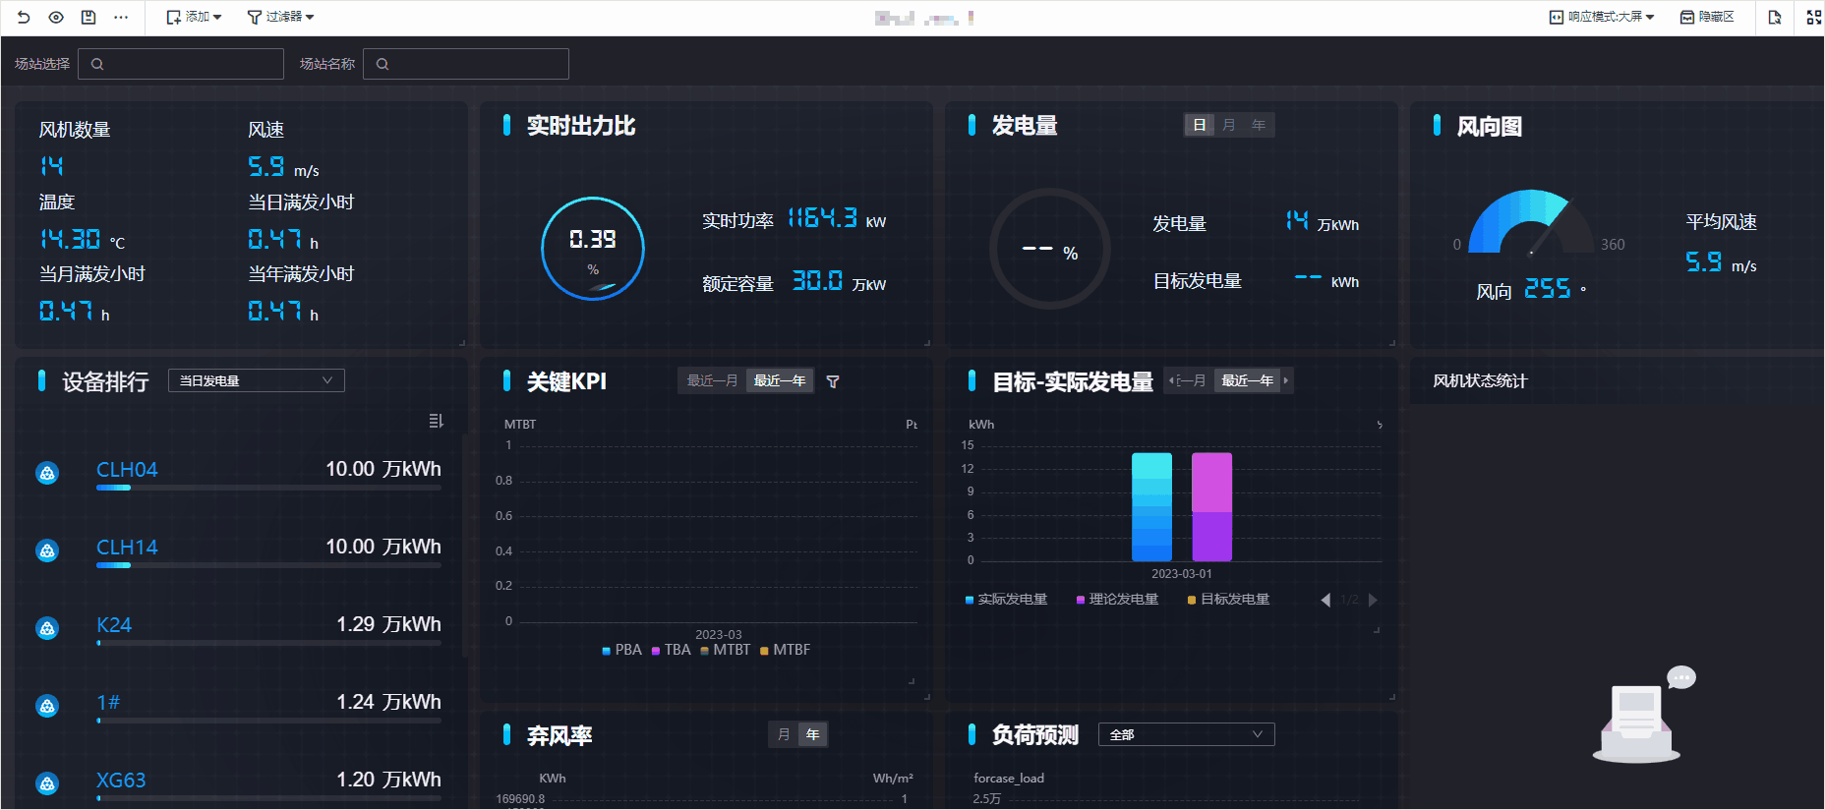
Task: Click the filter funnel in 关键KPI panel
Action: pos(833,381)
